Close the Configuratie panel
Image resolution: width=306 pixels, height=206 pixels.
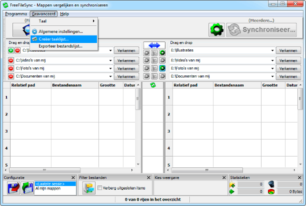(73, 177)
